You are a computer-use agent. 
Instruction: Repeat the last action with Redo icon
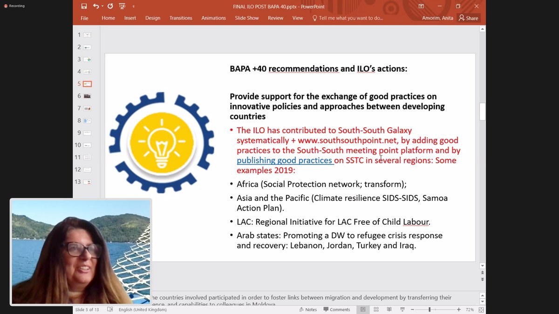click(110, 6)
